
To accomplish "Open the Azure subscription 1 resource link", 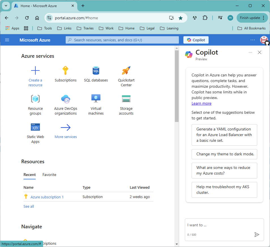I will [x=47, y=197].
